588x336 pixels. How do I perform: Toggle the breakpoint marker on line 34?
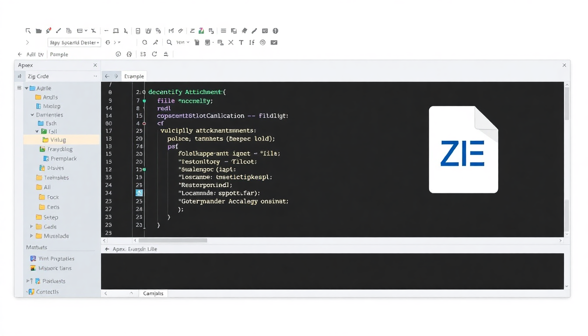(139, 192)
